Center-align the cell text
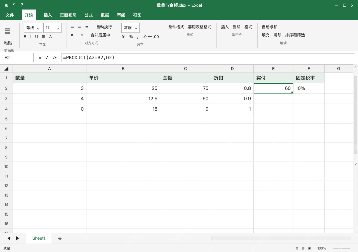This screenshot has width=358, height=252. (79, 27)
